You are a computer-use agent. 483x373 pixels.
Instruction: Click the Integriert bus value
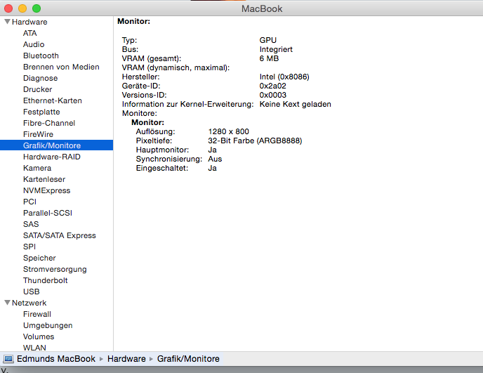(x=276, y=49)
